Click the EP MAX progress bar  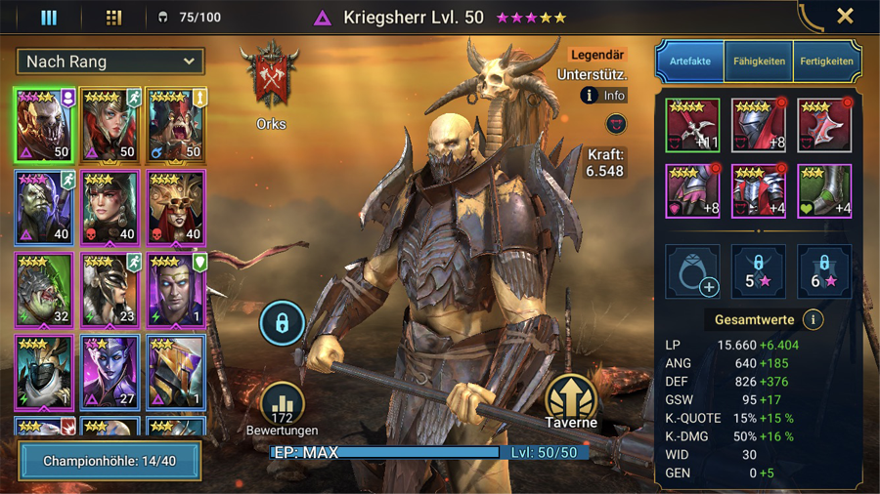(x=429, y=453)
